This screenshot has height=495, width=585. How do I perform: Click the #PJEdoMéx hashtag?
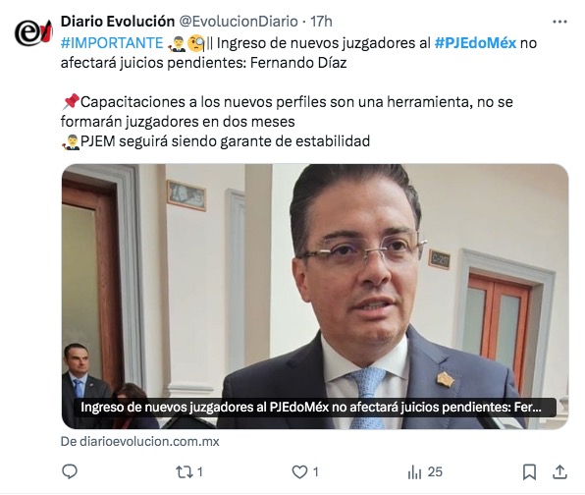pyautogui.click(x=475, y=43)
